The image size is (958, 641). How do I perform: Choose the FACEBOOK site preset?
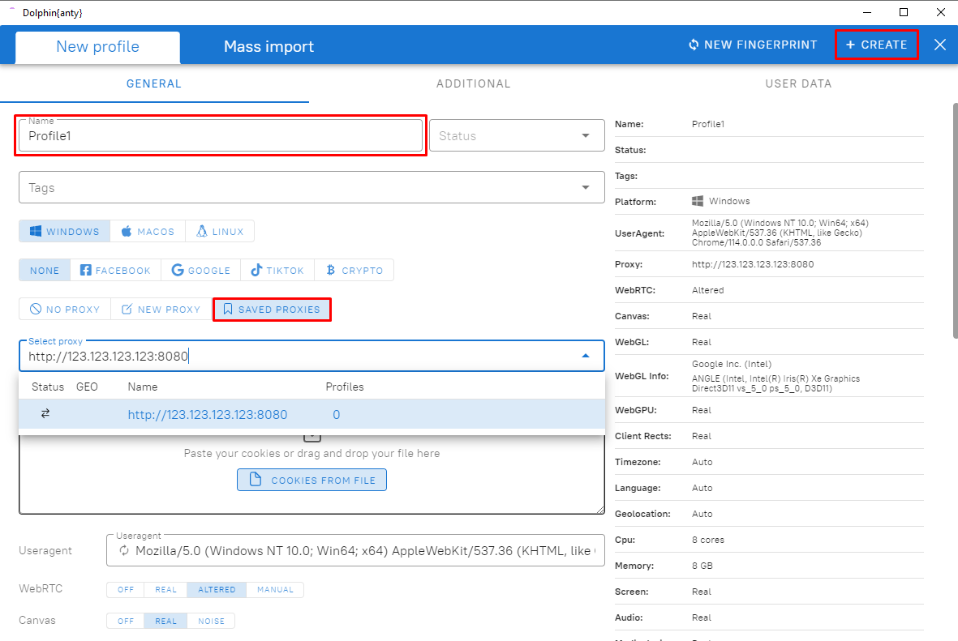coord(115,270)
